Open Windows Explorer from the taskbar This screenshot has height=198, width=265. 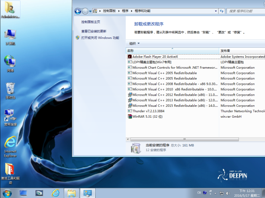71,193
